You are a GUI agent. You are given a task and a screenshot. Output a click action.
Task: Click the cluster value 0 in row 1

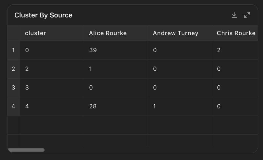coord(52,50)
